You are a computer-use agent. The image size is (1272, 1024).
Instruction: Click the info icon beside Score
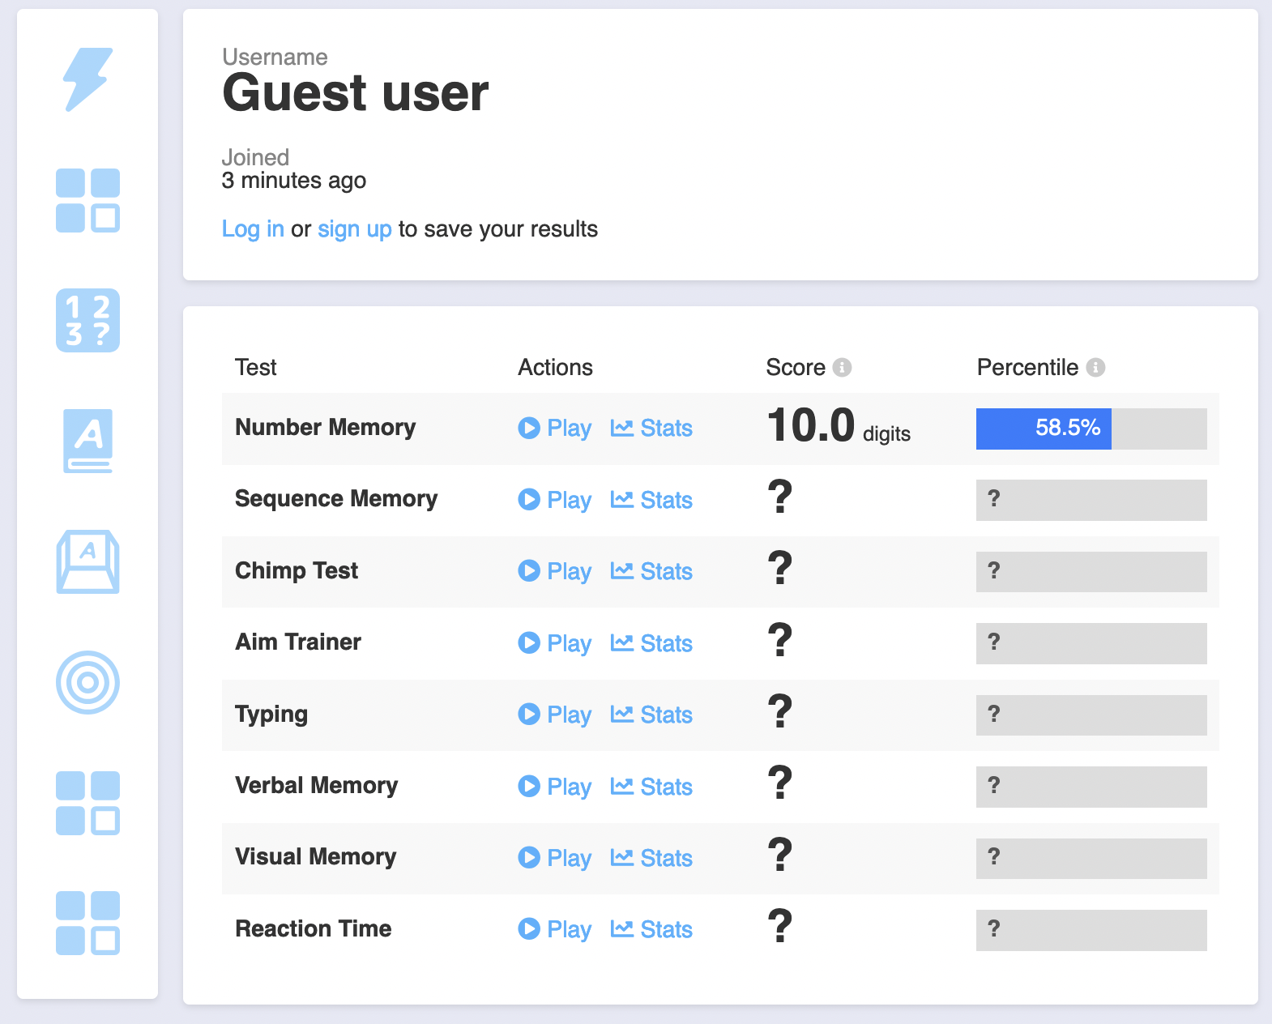pos(843,368)
